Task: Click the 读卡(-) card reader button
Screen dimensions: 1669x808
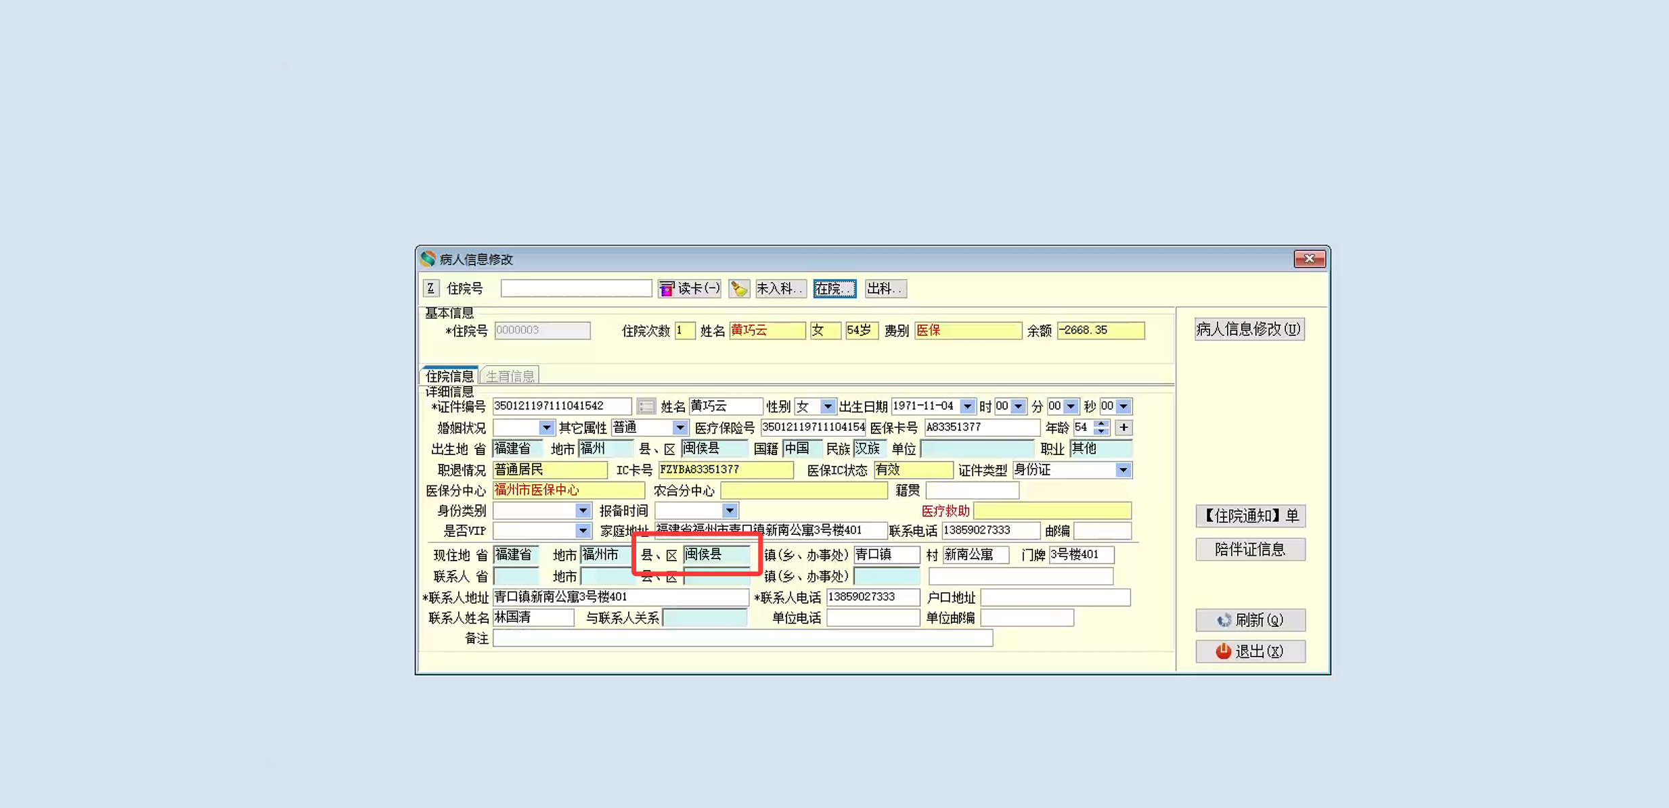Action: coord(689,289)
